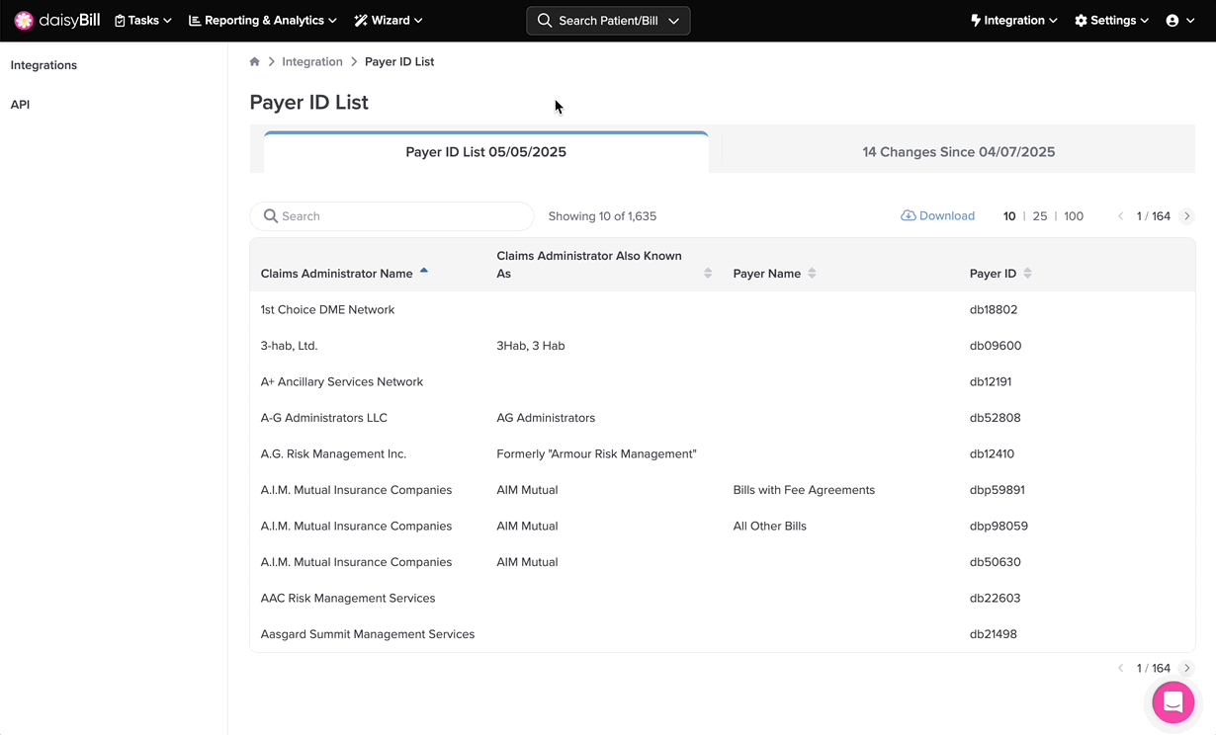Click payer ID db09600
Image resolution: width=1216 pixels, height=735 pixels.
pos(996,346)
